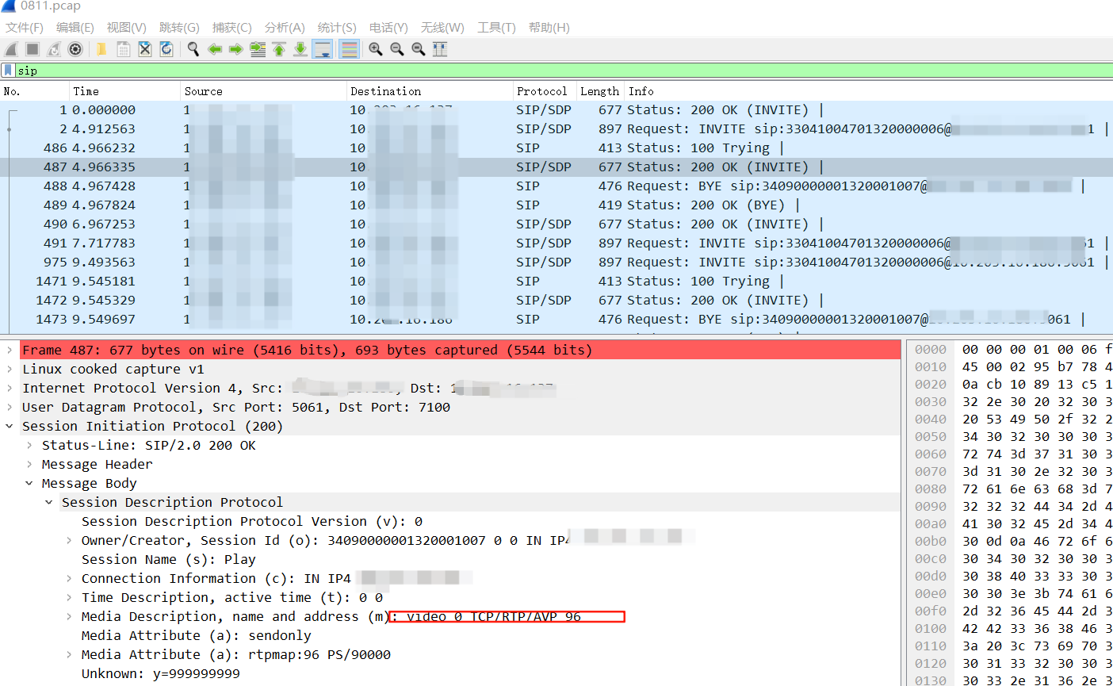Select packet 488 BYE request row

tap(556, 186)
